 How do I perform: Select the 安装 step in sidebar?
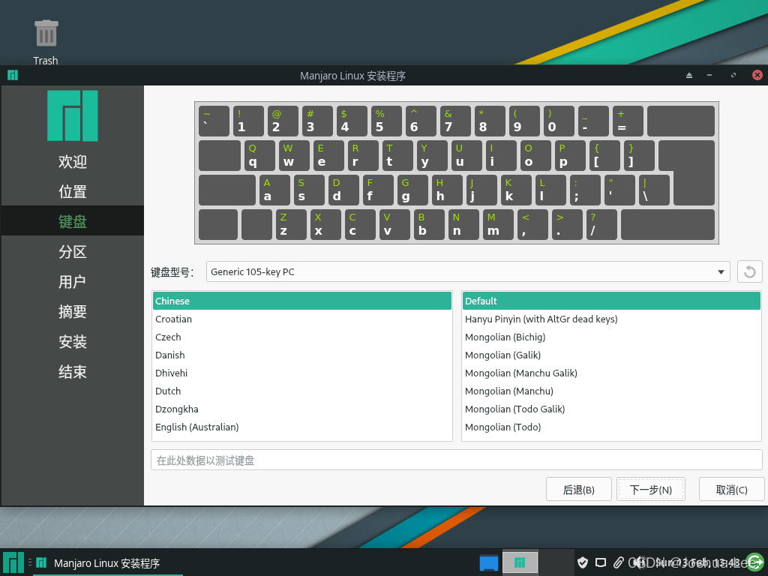point(73,341)
